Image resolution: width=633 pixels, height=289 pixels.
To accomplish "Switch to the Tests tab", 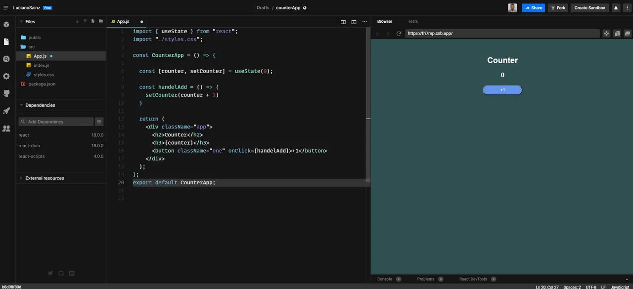I will click(x=412, y=21).
